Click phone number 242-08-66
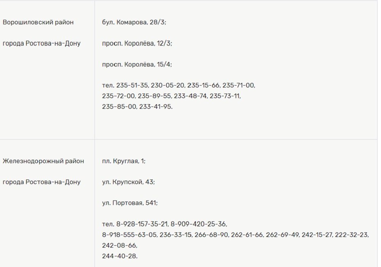 [119, 245]
